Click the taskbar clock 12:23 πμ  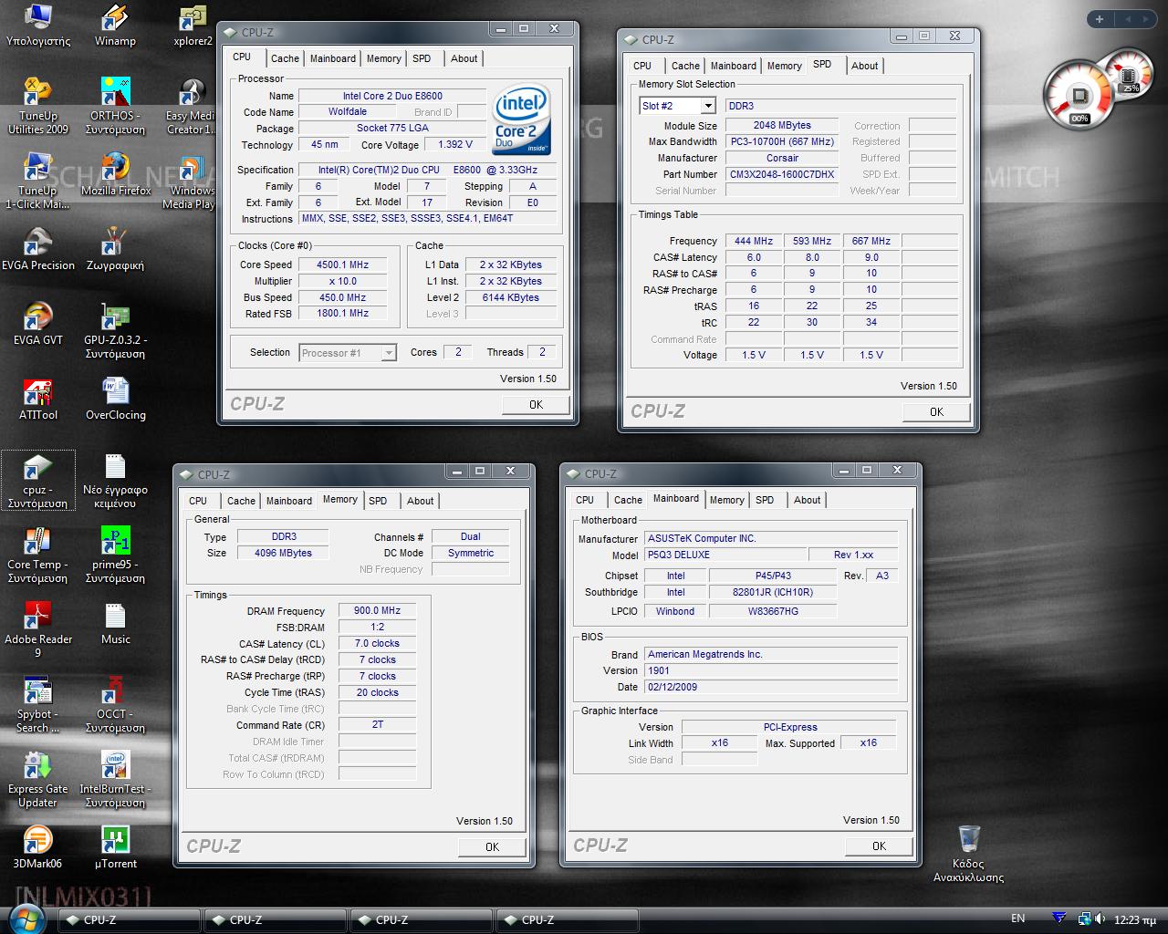(1136, 919)
